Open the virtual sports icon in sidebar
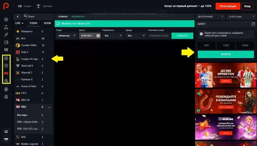This screenshot has height=146, width=257. point(6,81)
